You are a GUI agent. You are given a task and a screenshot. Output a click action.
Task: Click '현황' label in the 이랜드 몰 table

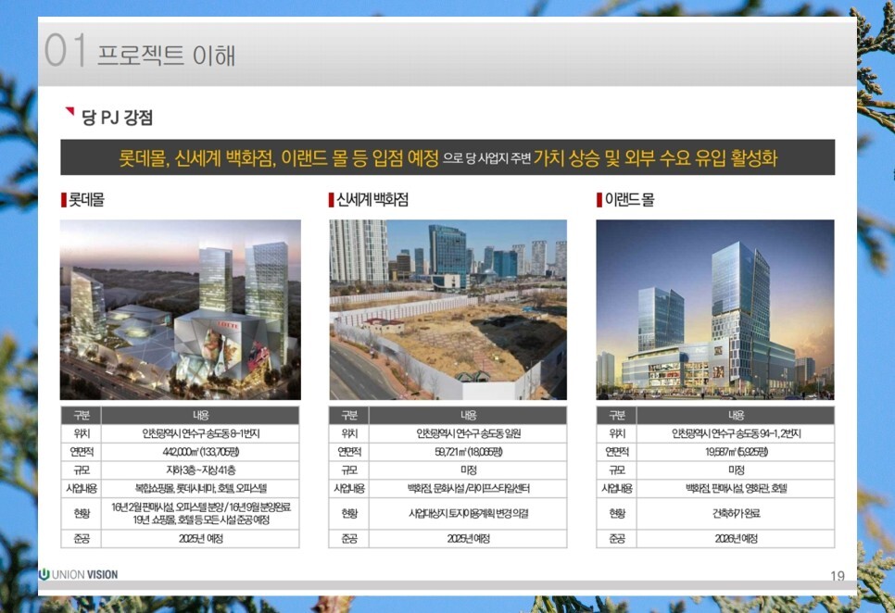tap(616, 514)
